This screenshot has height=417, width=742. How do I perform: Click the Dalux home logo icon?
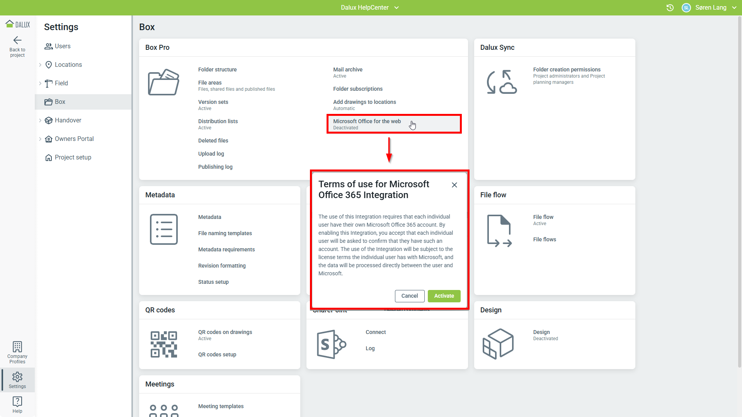10,24
